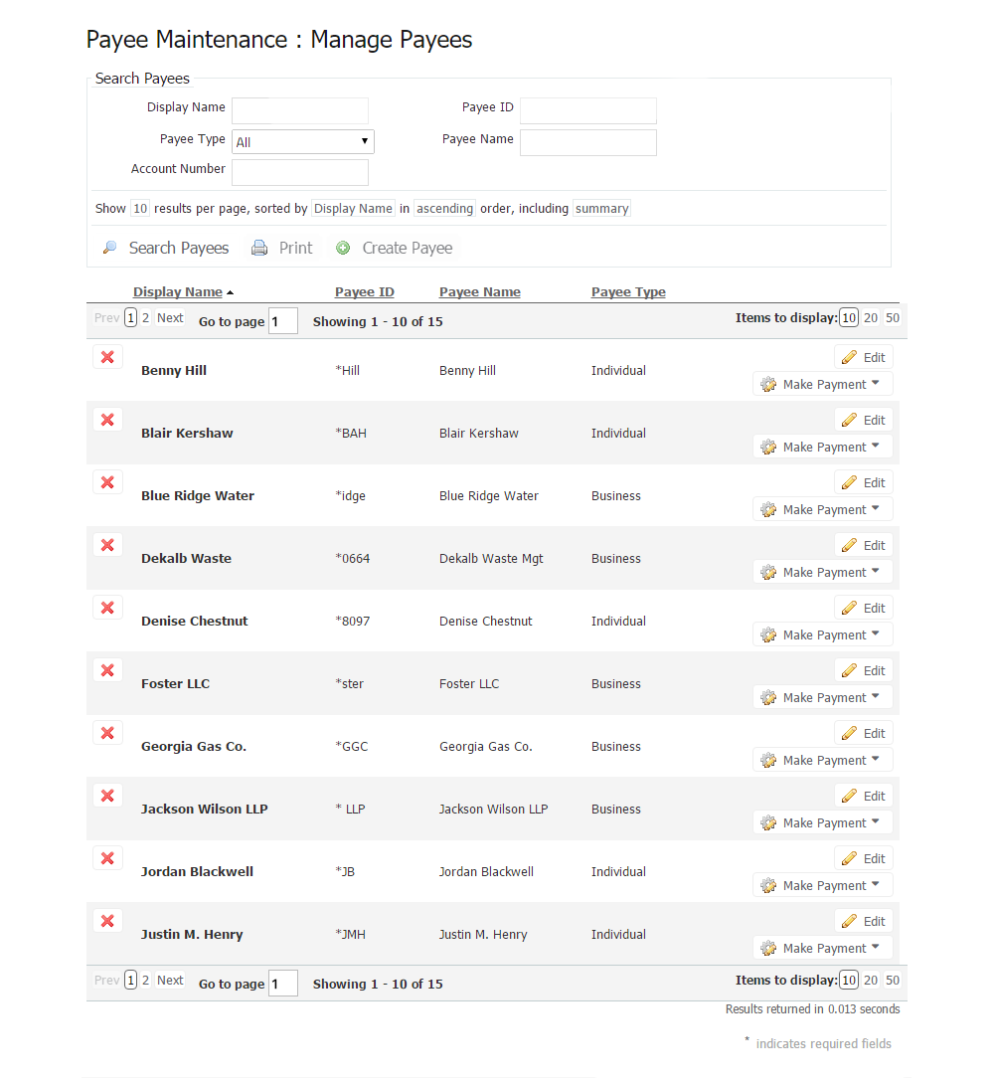This screenshot has width=994, height=1085.
Task: Go to page 2 in top pagination
Action: pos(145,318)
